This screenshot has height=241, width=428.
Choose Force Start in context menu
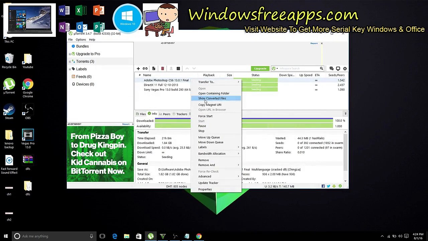pos(216,116)
